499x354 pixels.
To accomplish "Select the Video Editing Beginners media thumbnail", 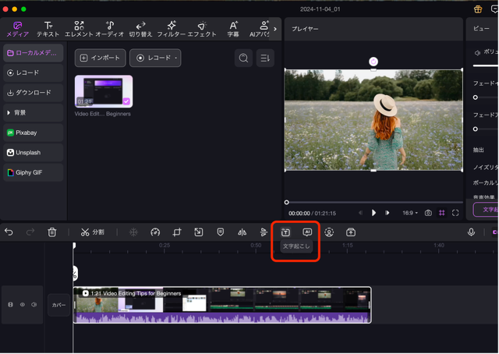I will pos(104,91).
